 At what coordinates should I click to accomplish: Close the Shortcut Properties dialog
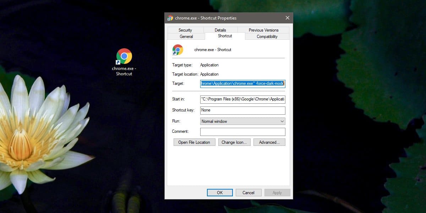pos(287,18)
